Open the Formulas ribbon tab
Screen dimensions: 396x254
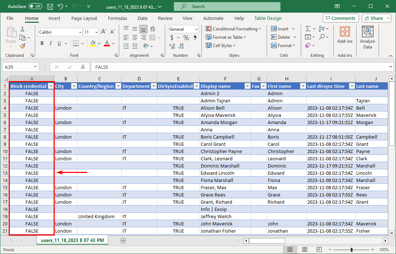coord(117,18)
